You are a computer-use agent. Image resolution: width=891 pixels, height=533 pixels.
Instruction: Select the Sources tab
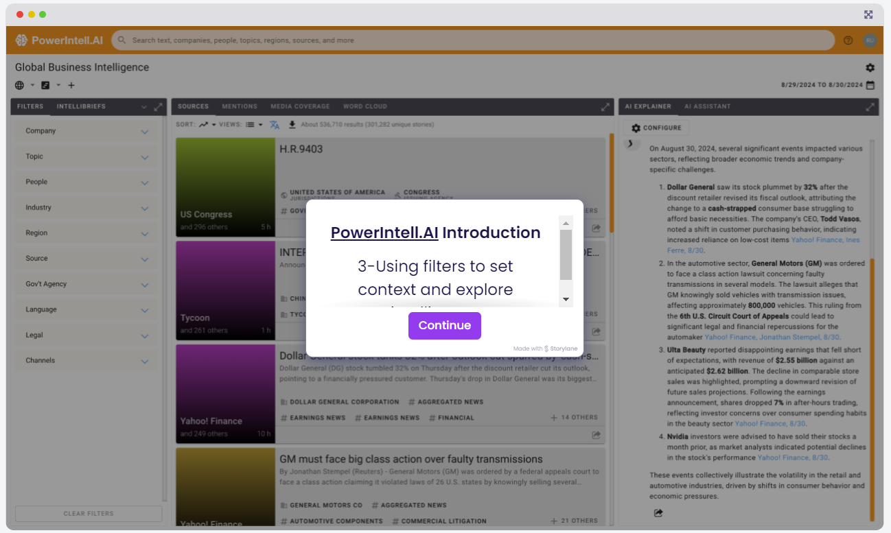(193, 106)
